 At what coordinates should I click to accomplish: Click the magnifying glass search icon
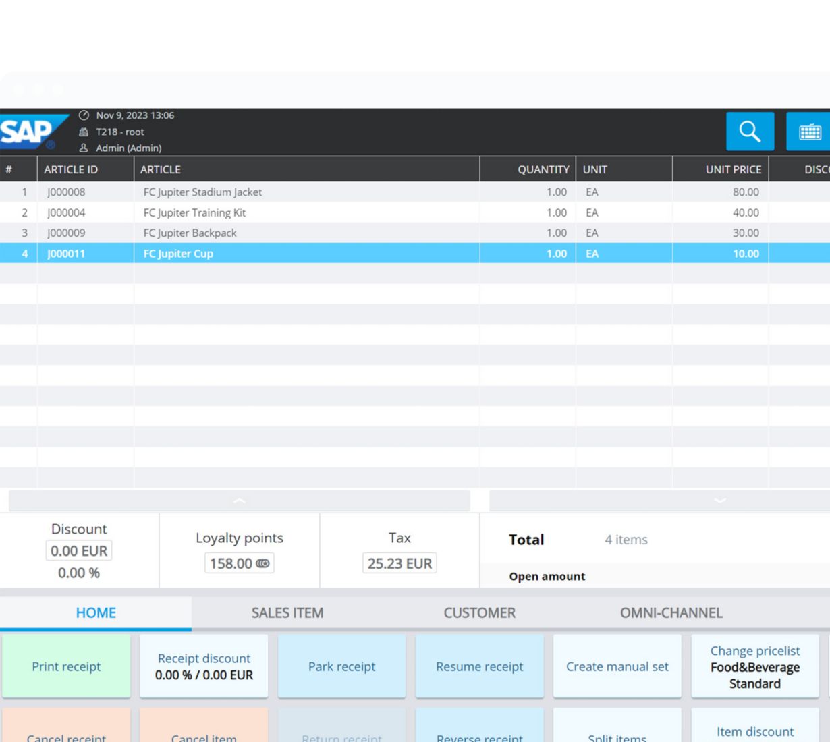tap(750, 131)
